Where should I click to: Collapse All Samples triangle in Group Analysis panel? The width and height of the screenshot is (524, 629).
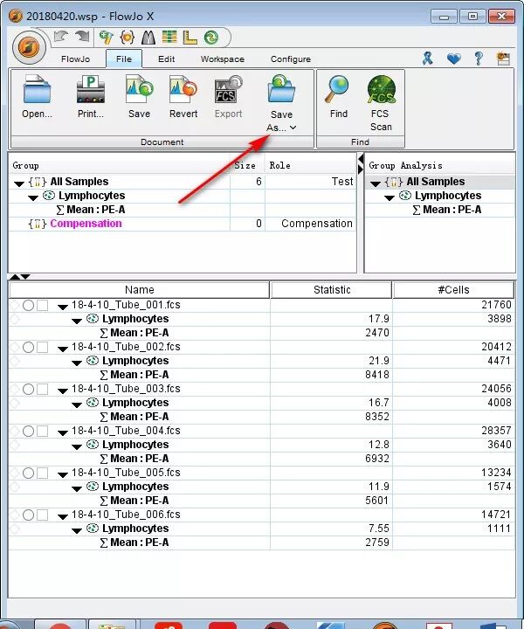pos(376,184)
